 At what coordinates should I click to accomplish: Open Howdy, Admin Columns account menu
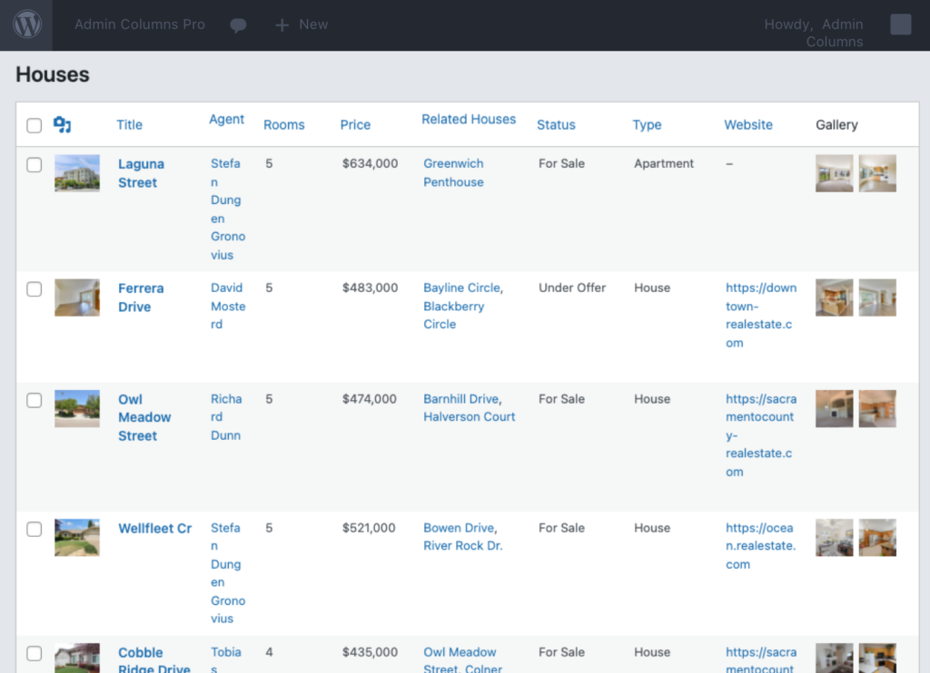[x=814, y=33]
